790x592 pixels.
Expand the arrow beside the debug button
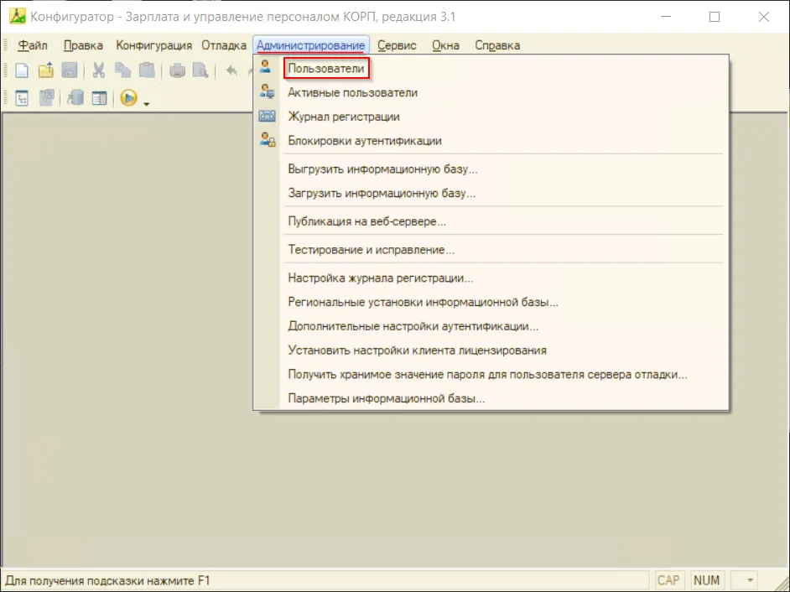click(x=146, y=103)
